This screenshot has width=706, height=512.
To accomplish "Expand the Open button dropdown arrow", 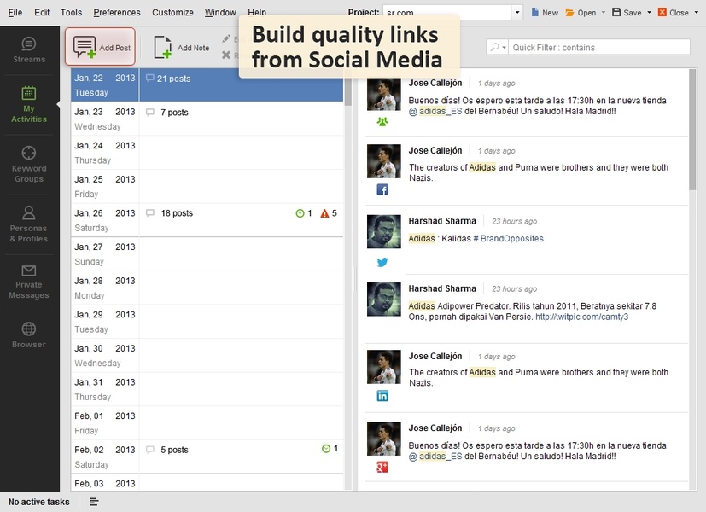I will point(604,12).
